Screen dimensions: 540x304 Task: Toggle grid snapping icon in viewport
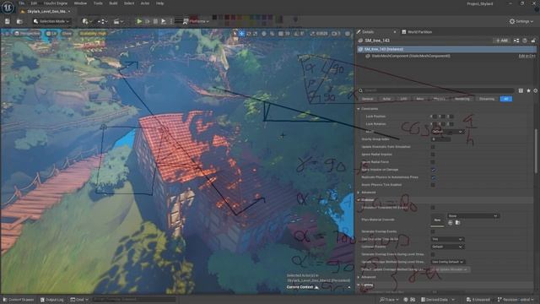(x=281, y=34)
